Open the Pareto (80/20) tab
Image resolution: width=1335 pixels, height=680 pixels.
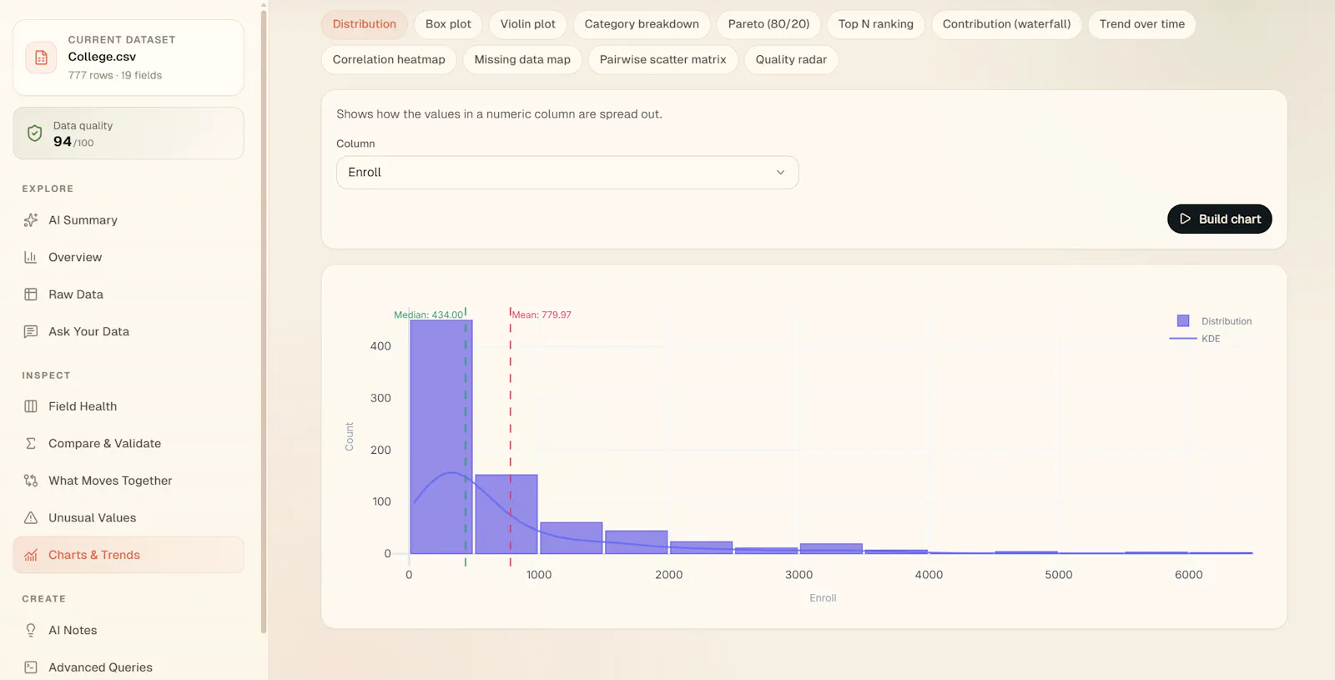768,24
